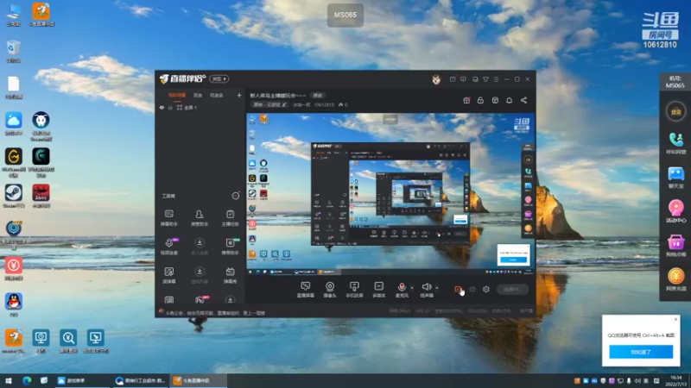Open the feedback chat icon in title bar
This screenshot has height=388, width=691.
click(x=463, y=79)
